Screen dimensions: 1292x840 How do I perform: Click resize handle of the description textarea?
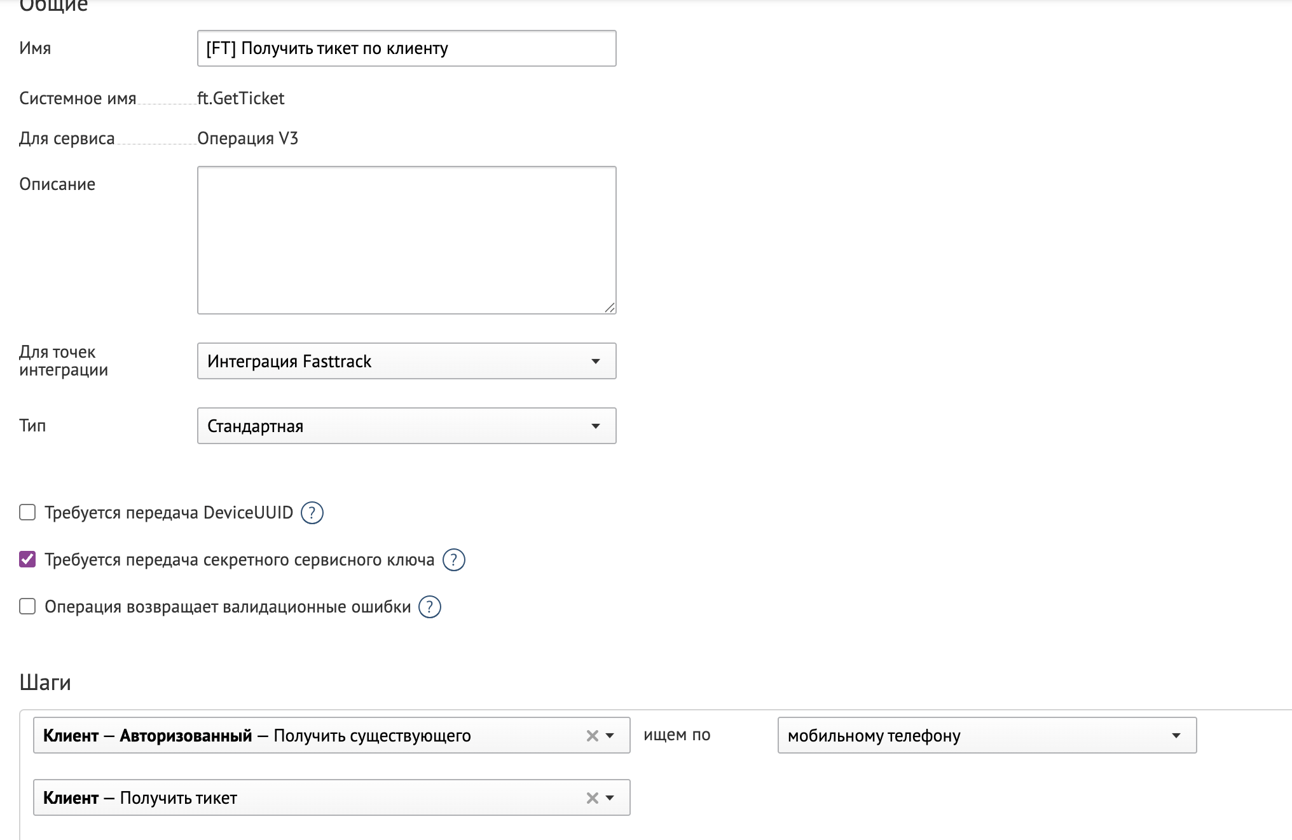[610, 308]
